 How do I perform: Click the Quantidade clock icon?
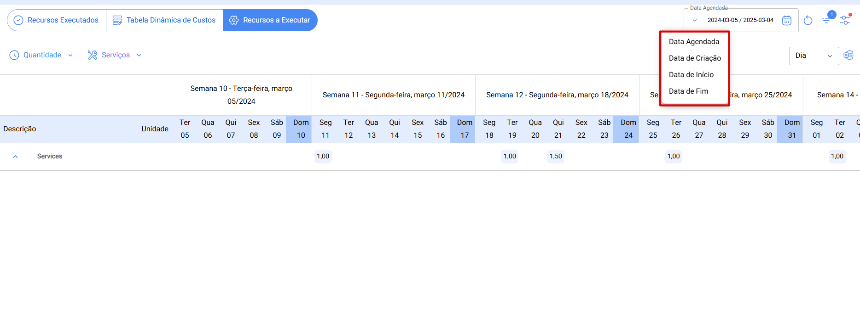(14, 55)
